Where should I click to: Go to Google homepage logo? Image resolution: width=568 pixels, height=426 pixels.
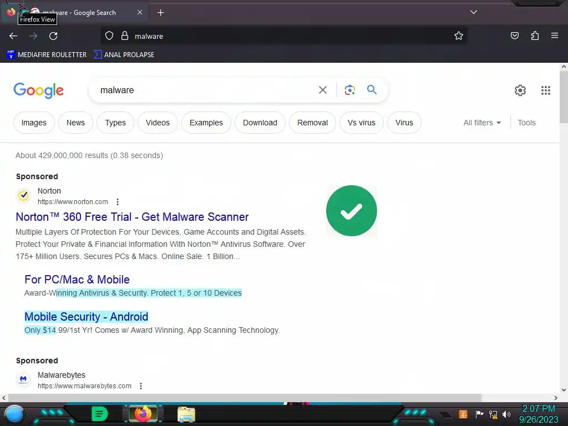(38, 90)
